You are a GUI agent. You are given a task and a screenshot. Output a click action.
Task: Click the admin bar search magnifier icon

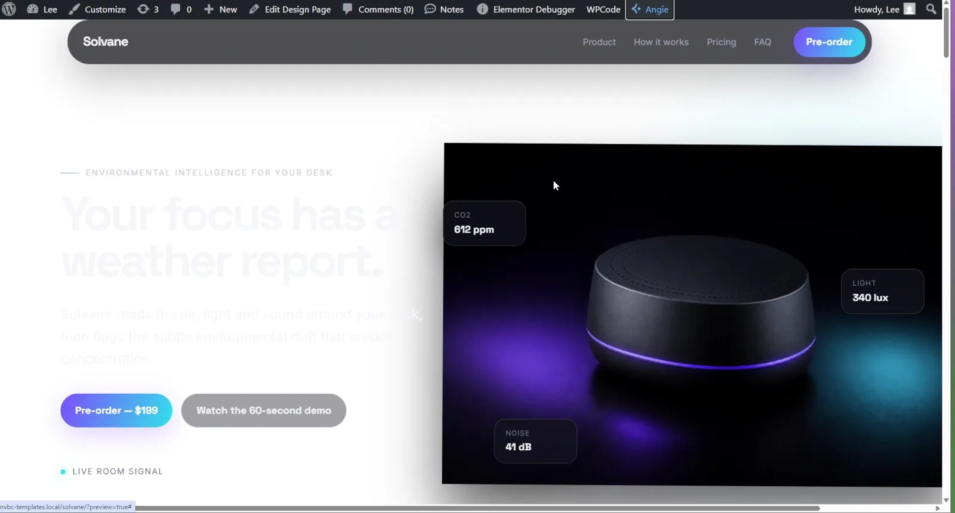(x=931, y=9)
